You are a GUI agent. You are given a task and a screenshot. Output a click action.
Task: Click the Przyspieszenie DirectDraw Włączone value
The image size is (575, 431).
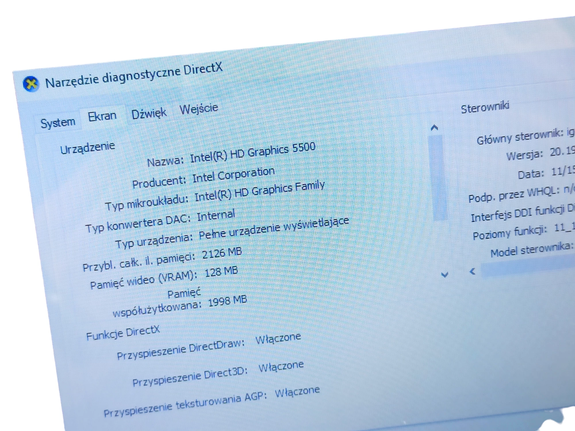point(278,339)
